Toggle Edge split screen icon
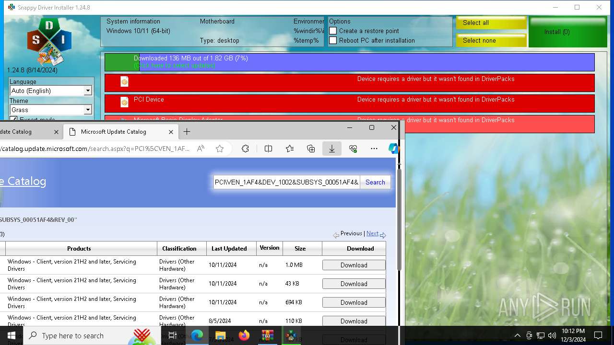This screenshot has width=614, height=345. 268,149
